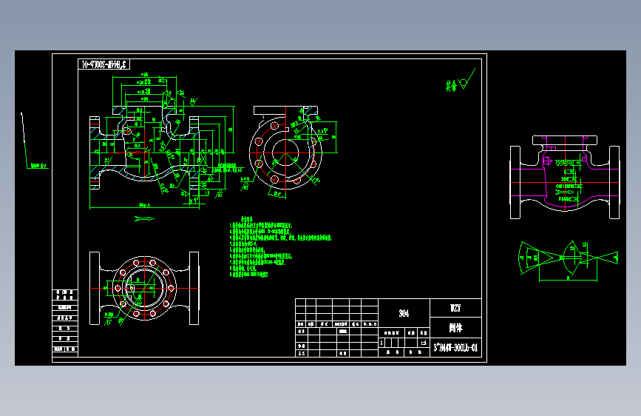Select the valve end view with bolt circle
Screen dimensions: 641x416
click(286, 150)
